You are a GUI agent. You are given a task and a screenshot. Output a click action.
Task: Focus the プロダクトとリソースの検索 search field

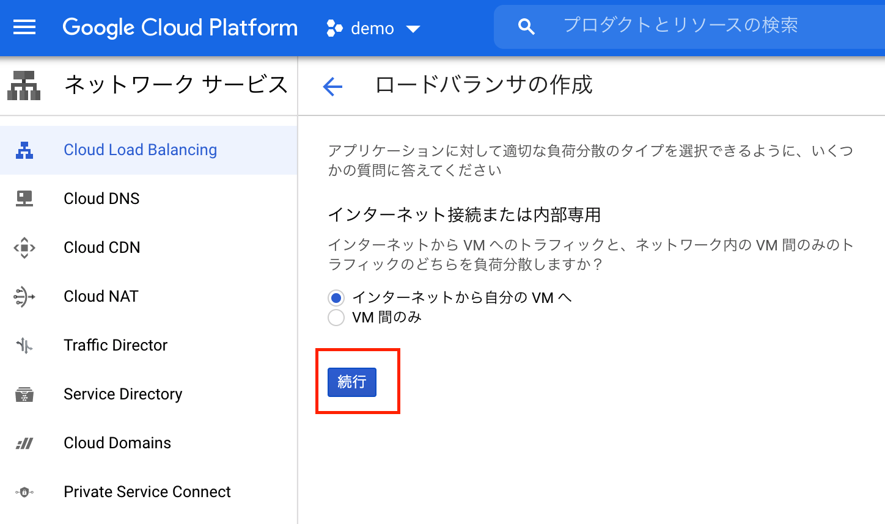689,26
